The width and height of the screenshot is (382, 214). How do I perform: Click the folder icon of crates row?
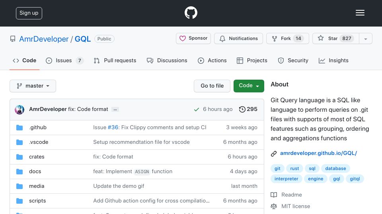tap(19, 157)
